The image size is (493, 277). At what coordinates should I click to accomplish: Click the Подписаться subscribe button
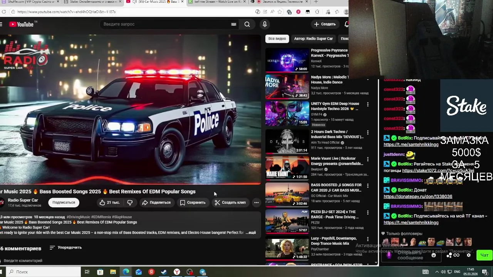click(64, 202)
